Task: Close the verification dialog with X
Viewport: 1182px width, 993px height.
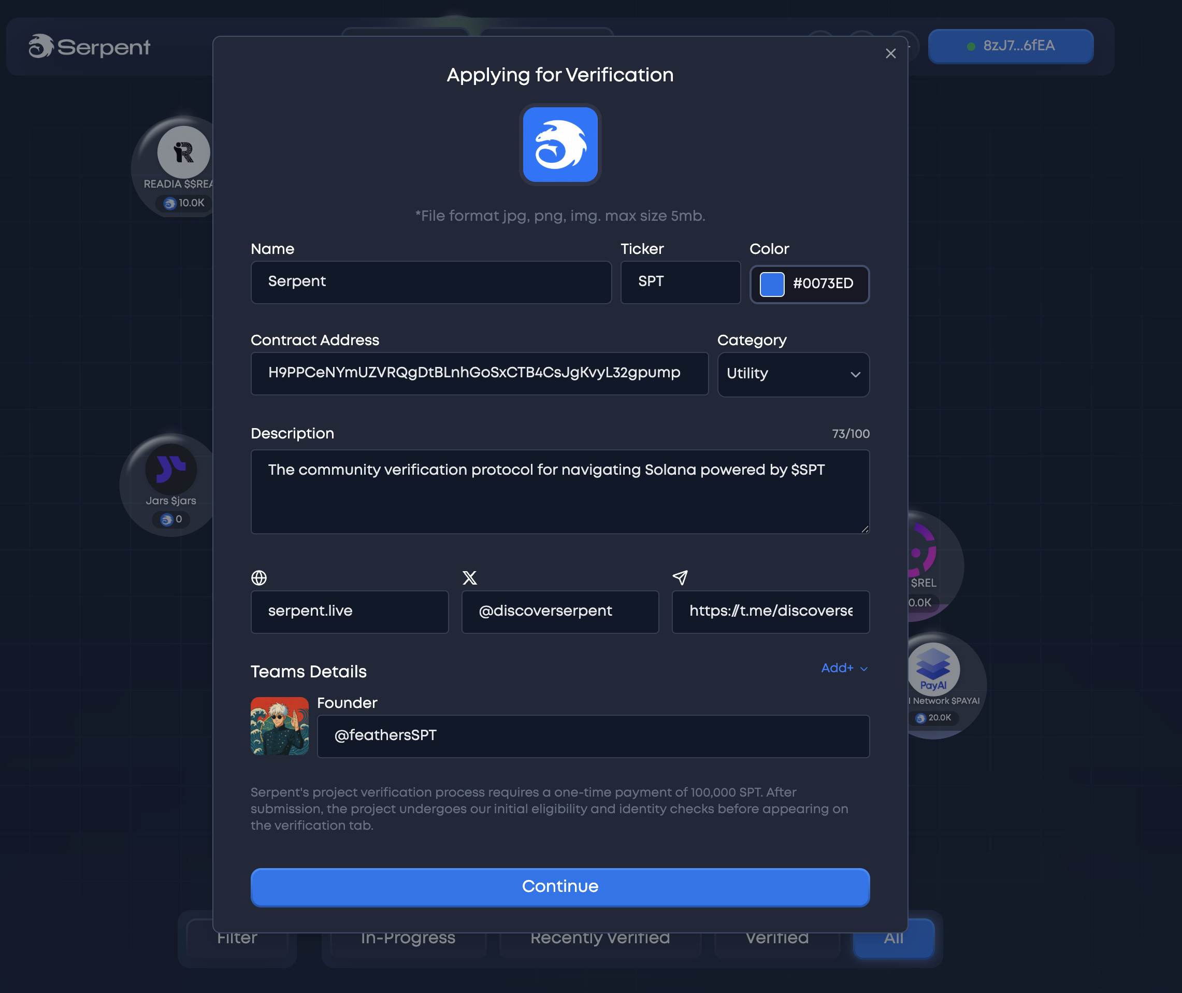Action: click(x=890, y=53)
